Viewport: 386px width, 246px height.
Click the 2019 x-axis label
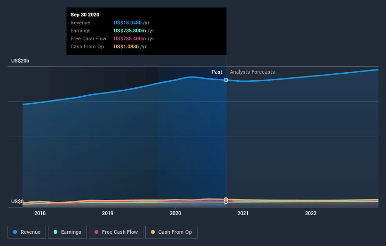[108, 213]
